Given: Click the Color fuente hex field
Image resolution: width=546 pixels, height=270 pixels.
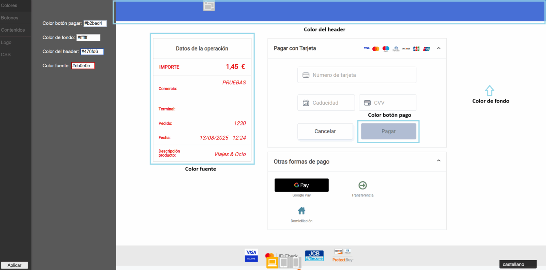Looking at the screenshot, I should [x=83, y=66].
